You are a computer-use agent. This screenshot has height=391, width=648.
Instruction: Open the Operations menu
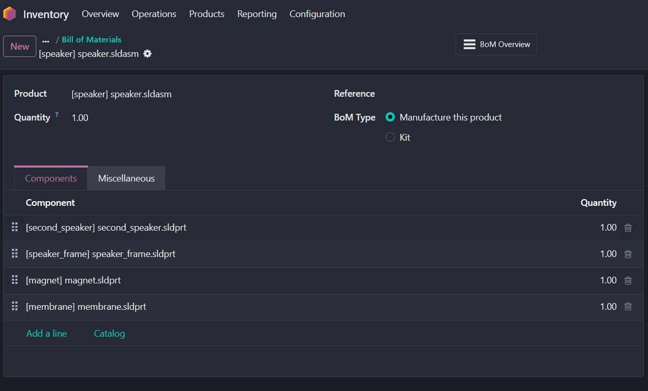154,14
